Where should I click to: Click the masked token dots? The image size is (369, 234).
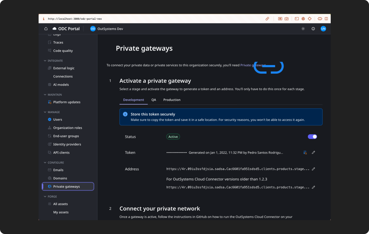[177, 153]
